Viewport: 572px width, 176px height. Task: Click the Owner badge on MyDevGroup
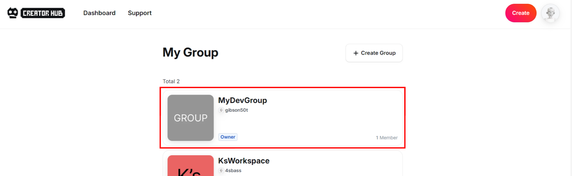[x=228, y=137]
